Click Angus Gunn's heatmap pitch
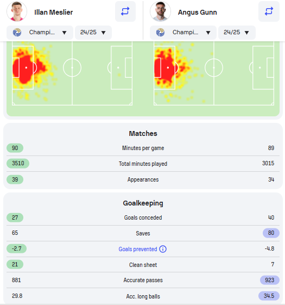The image size is (285, 305). [x=214, y=73]
